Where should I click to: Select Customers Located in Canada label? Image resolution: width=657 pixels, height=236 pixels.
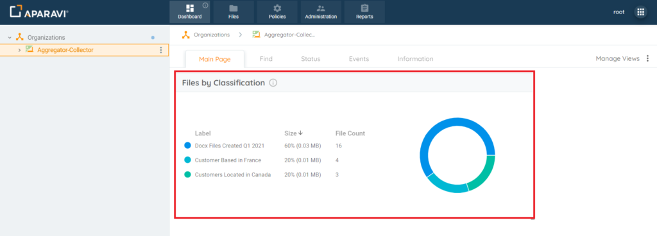[233, 174]
